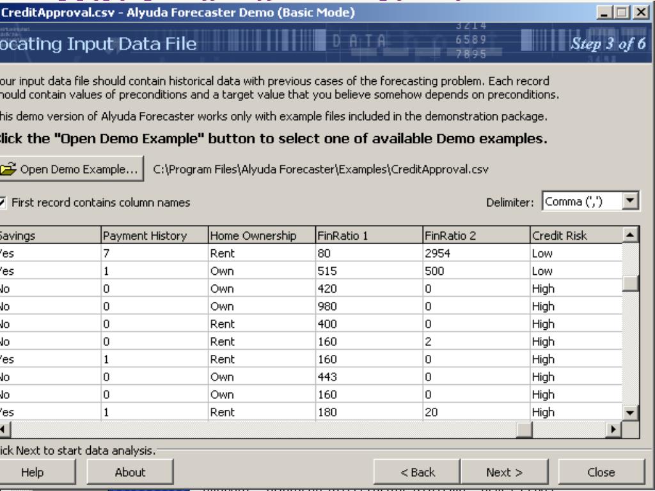Image resolution: width=655 pixels, height=491 pixels.
Task: Click the Close button at the bottom
Action: [601, 472]
